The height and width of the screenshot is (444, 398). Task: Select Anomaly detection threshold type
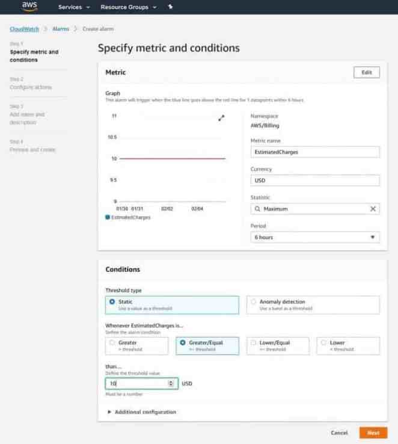tap(313, 305)
